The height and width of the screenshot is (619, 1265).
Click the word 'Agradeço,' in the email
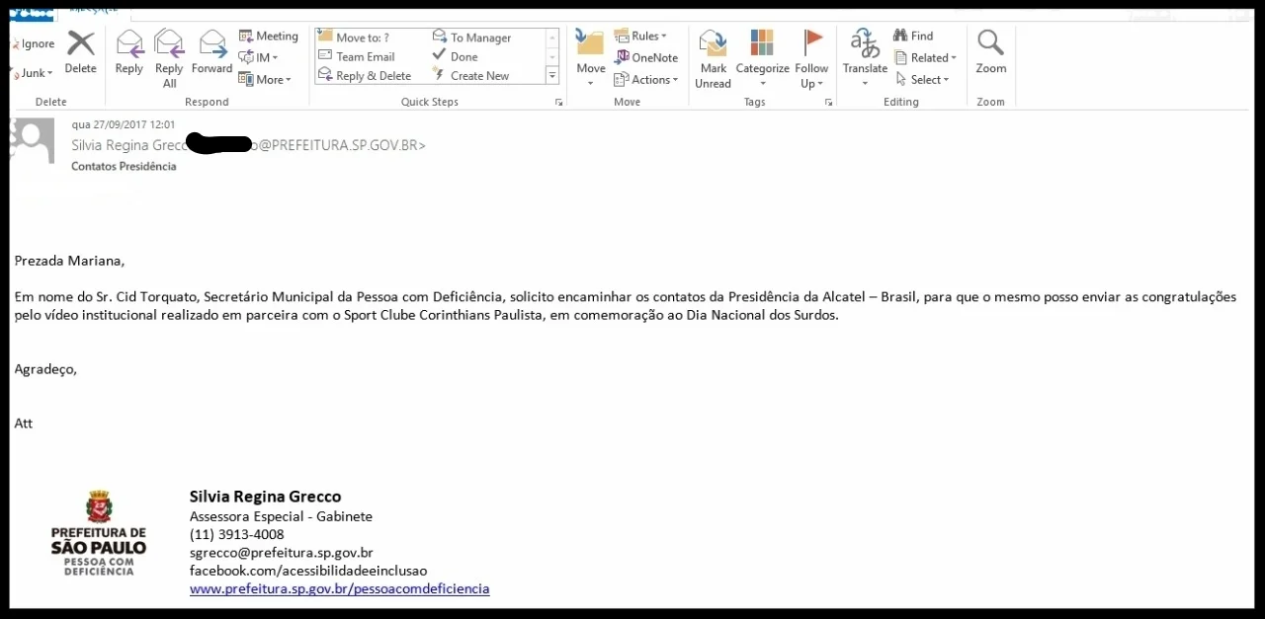click(x=45, y=369)
